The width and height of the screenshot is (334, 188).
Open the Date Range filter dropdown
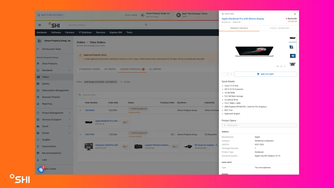tap(100, 82)
